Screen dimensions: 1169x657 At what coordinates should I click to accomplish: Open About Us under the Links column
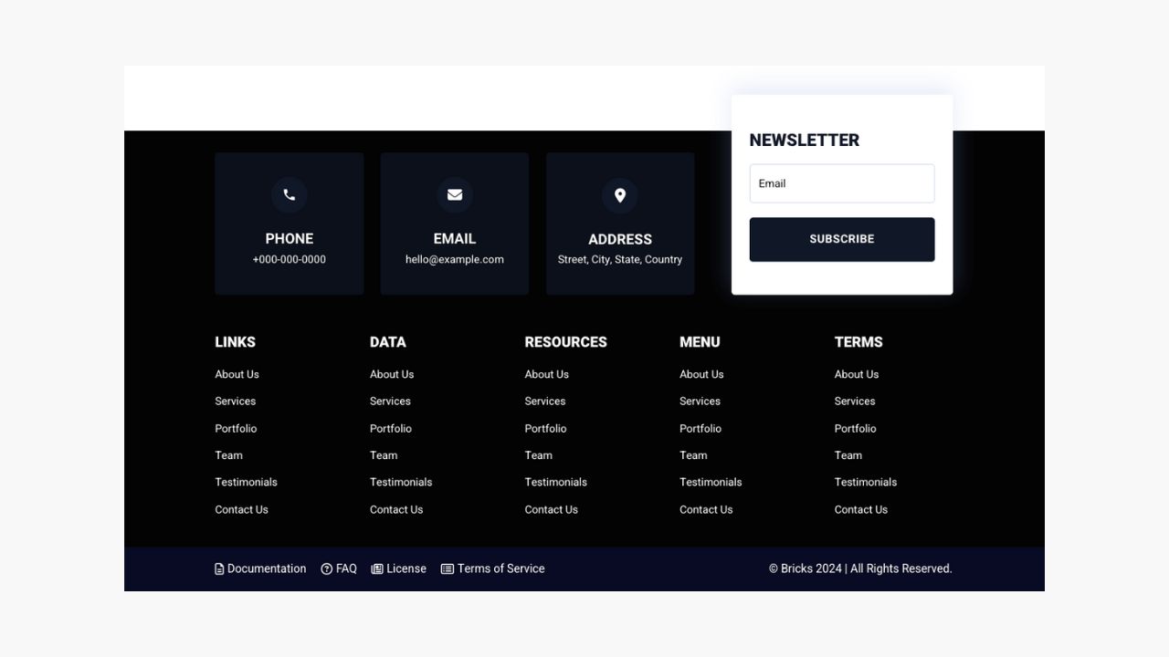(x=237, y=374)
